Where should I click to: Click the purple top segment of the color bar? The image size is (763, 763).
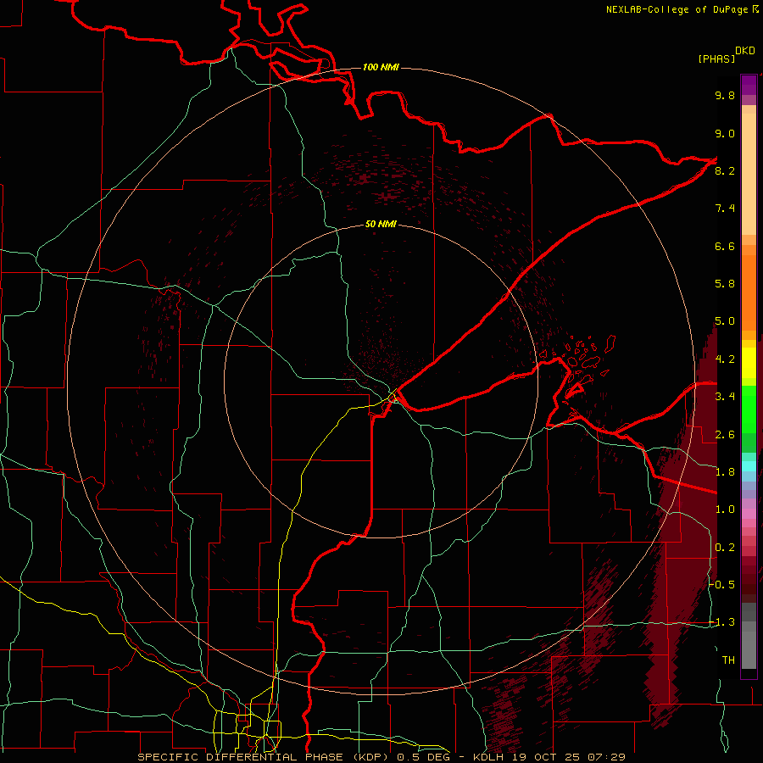pyautogui.click(x=749, y=85)
